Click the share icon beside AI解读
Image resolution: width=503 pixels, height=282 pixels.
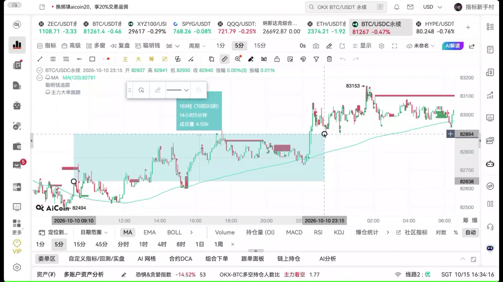[x=472, y=46]
